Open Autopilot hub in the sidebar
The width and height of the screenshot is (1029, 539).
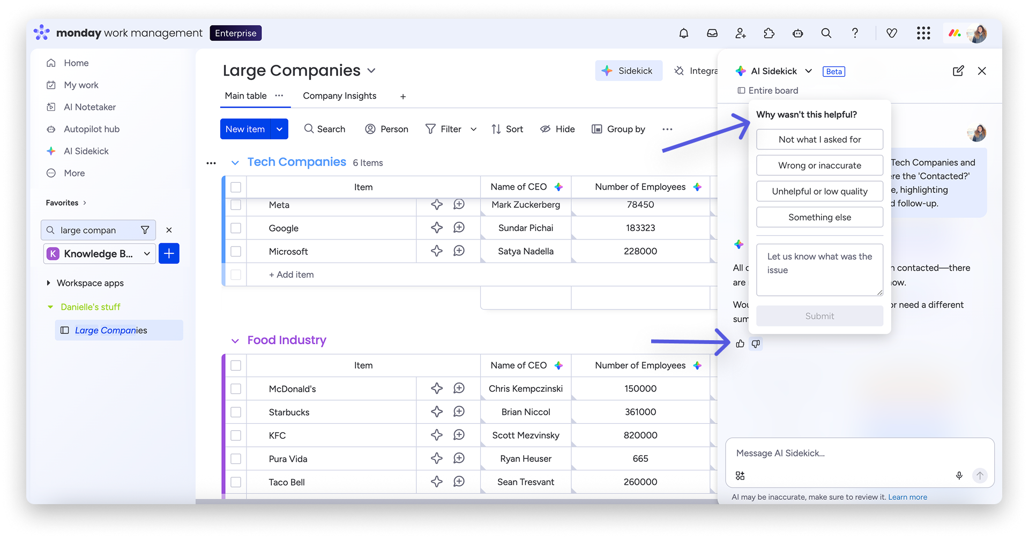pos(92,129)
